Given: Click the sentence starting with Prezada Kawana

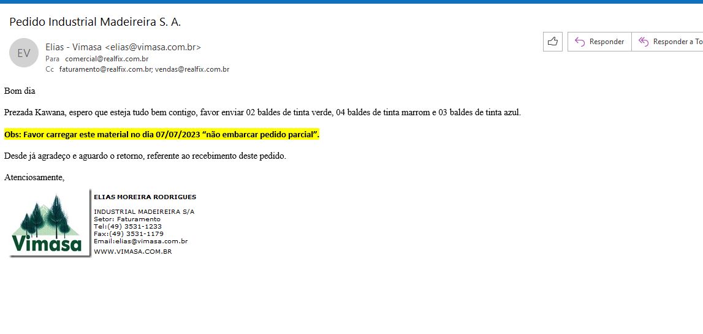Looking at the screenshot, I should click(x=262, y=113).
